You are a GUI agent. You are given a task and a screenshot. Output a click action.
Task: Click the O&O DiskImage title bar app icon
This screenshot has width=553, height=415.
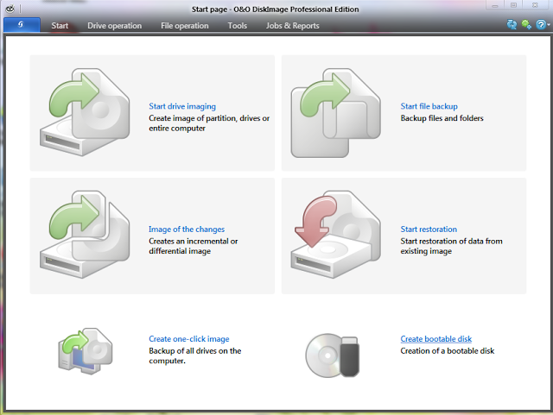click(10, 9)
